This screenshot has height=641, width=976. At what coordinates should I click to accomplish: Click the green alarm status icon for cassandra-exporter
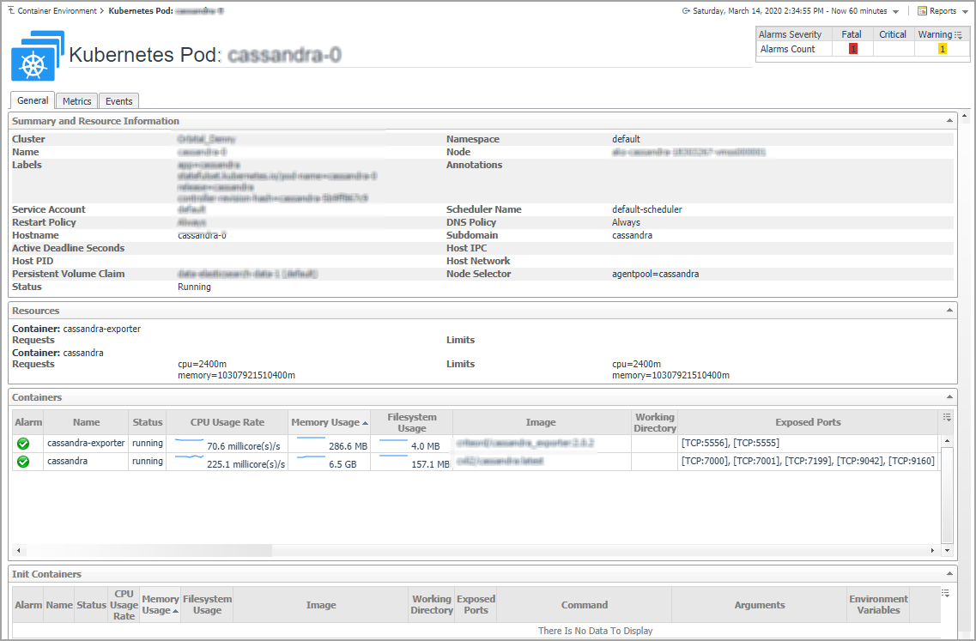[23, 444]
